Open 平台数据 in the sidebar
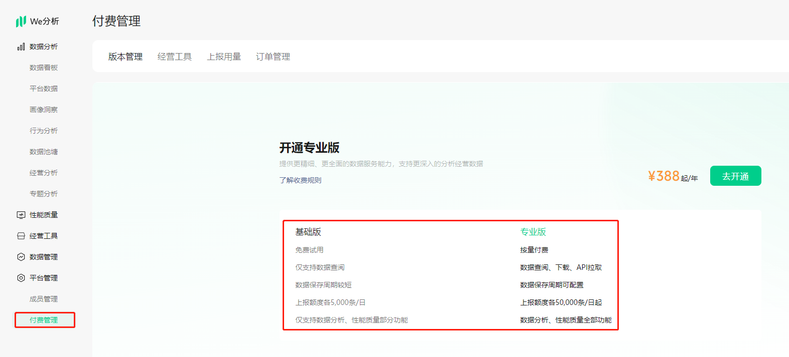The image size is (789, 357). [44, 89]
